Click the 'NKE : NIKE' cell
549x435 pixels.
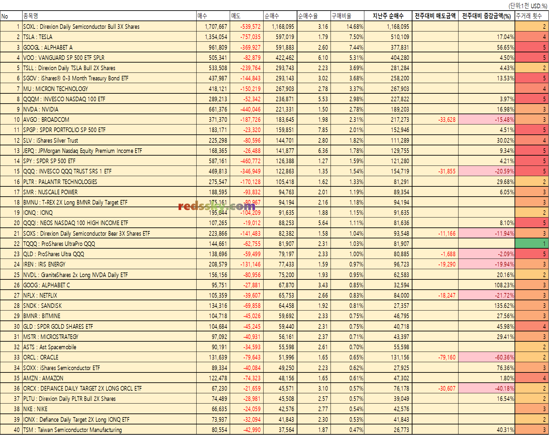point(109,409)
